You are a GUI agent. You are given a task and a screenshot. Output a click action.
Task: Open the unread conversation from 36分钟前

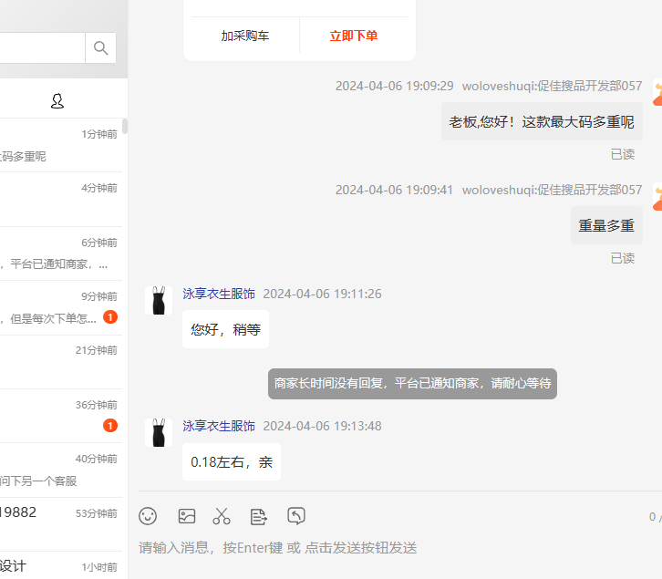point(59,416)
